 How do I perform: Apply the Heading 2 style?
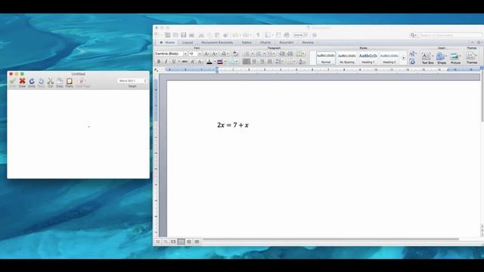(389, 58)
